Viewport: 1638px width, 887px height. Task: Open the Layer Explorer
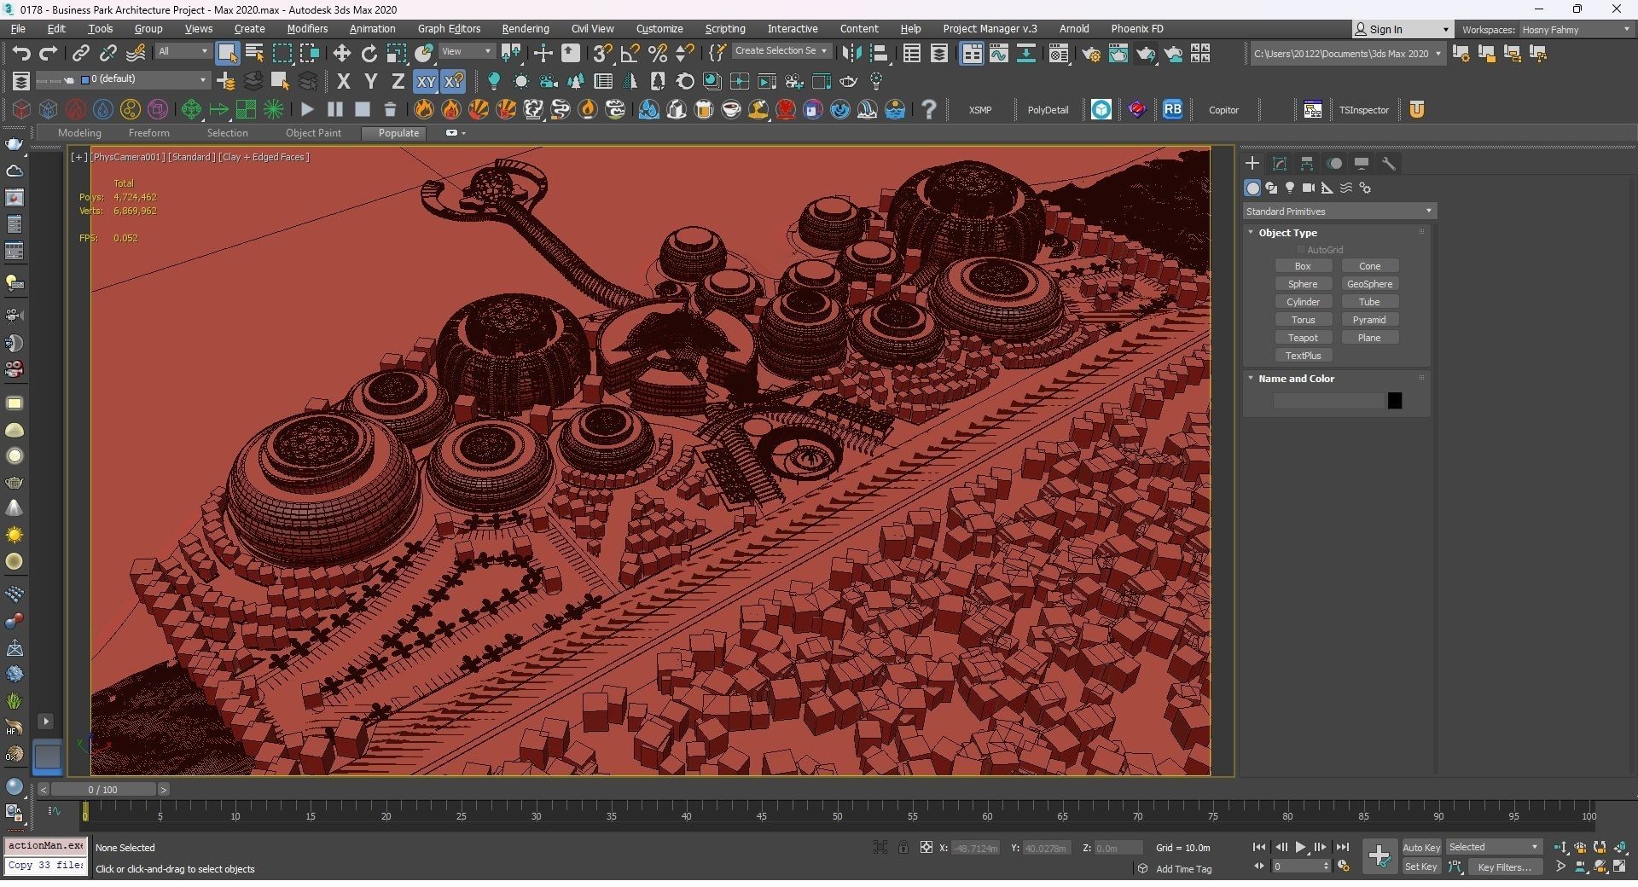(939, 54)
